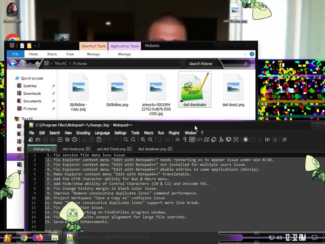Show hidden system tray icons
The height and width of the screenshot is (244, 325).
[x=264, y=238]
